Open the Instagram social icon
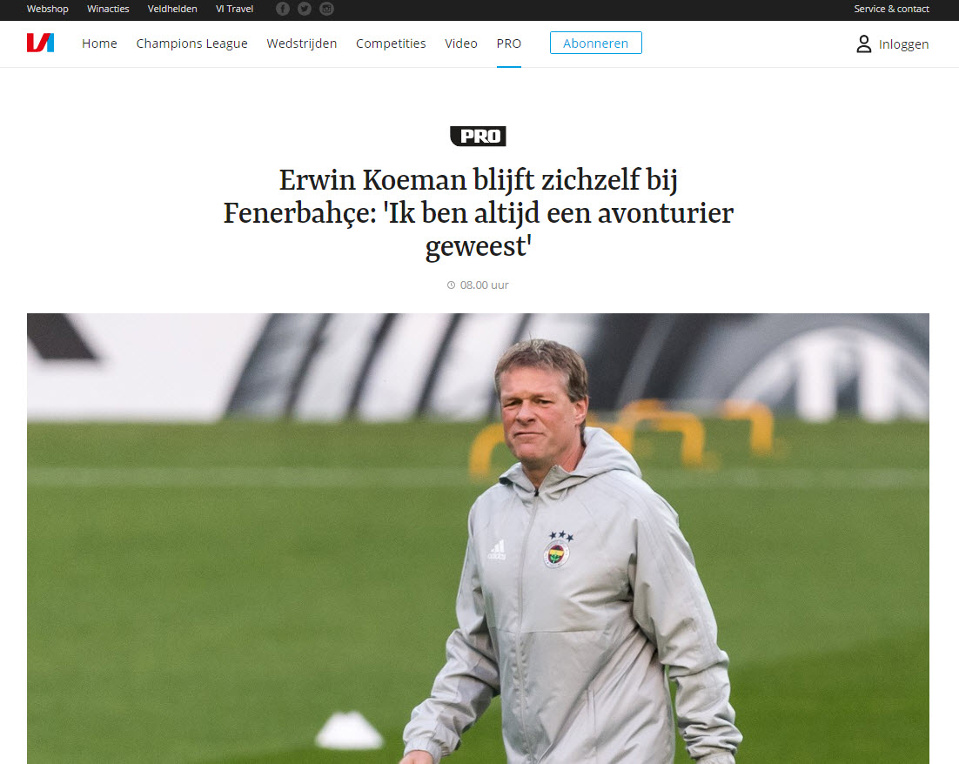The image size is (959, 764). click(x=326, y=9)
